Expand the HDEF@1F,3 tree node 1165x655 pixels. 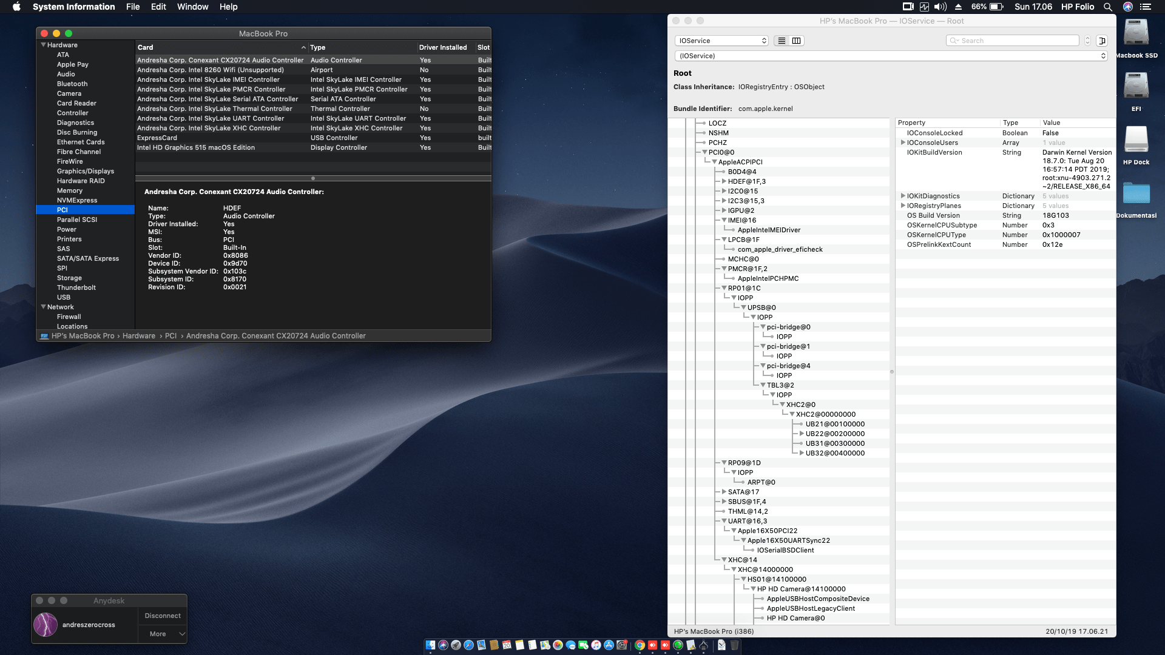point(724,181)
